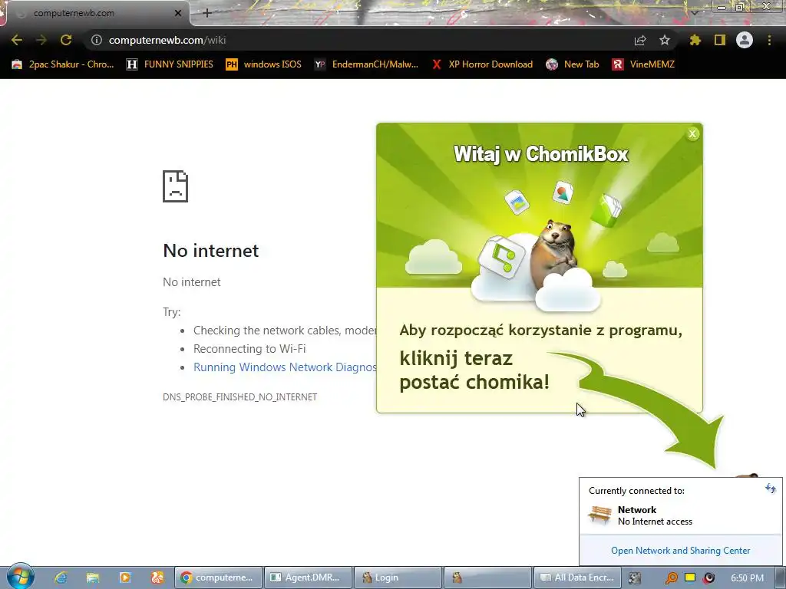Reload the computernewb.com page
Screen dimensions: 786x589
[x=66, y=40]
